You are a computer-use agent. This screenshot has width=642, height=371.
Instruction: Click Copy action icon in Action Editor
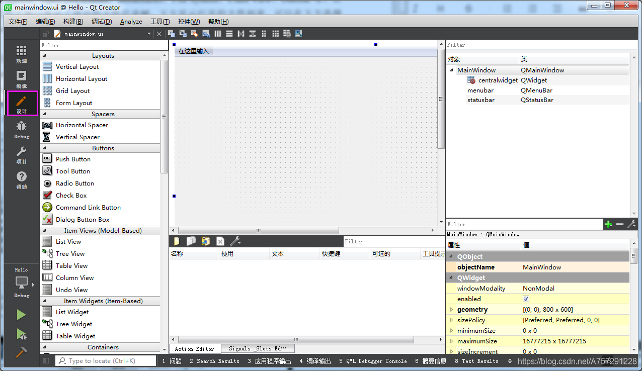coord(191,241)
